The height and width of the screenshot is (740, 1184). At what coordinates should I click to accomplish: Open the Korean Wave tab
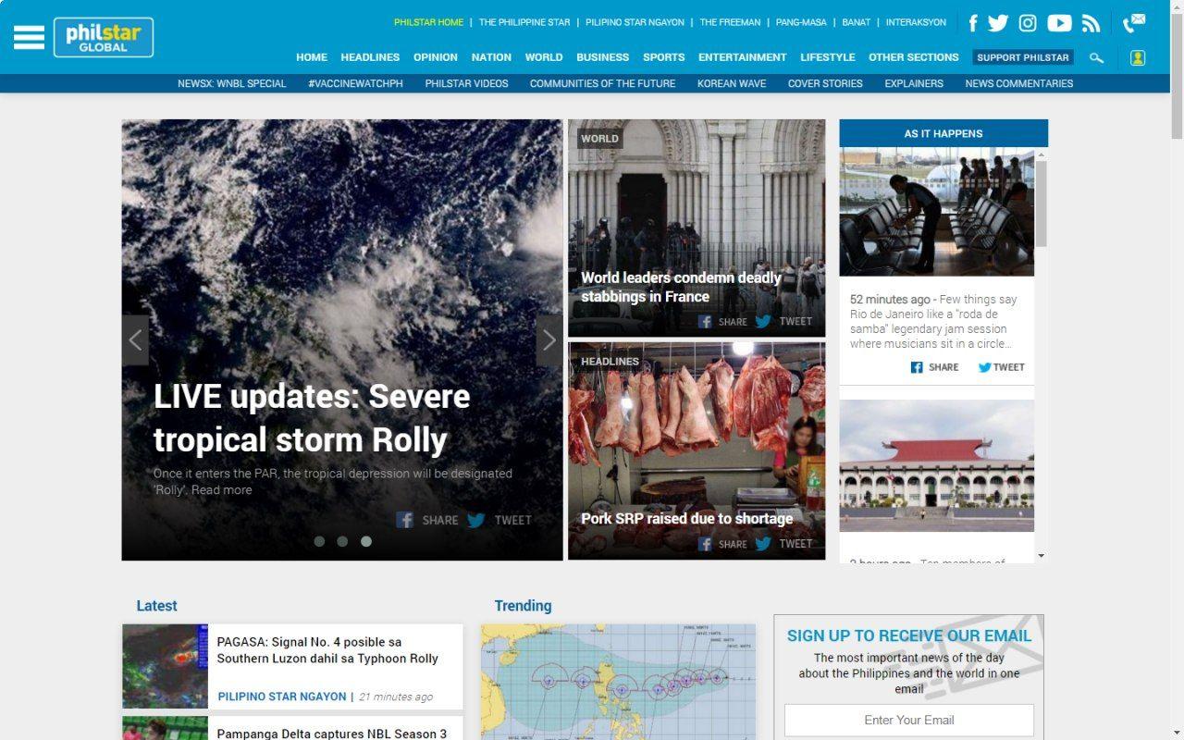(x=731, y=83)
